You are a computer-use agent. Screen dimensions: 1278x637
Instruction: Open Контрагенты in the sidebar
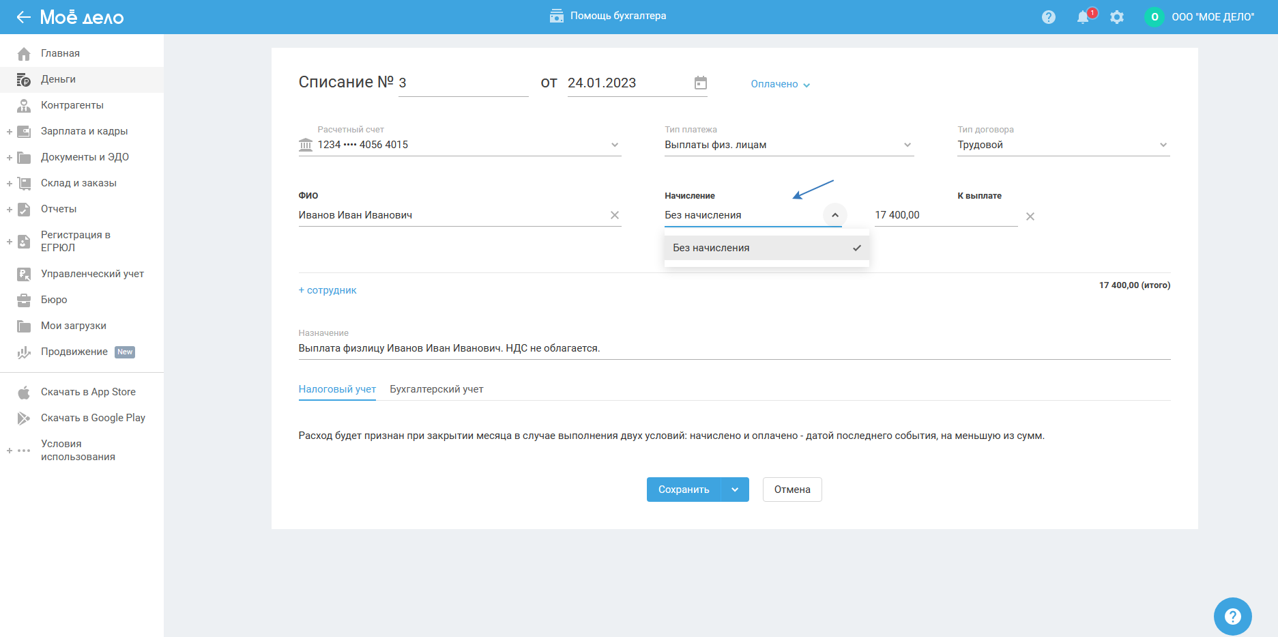[72, 105]
